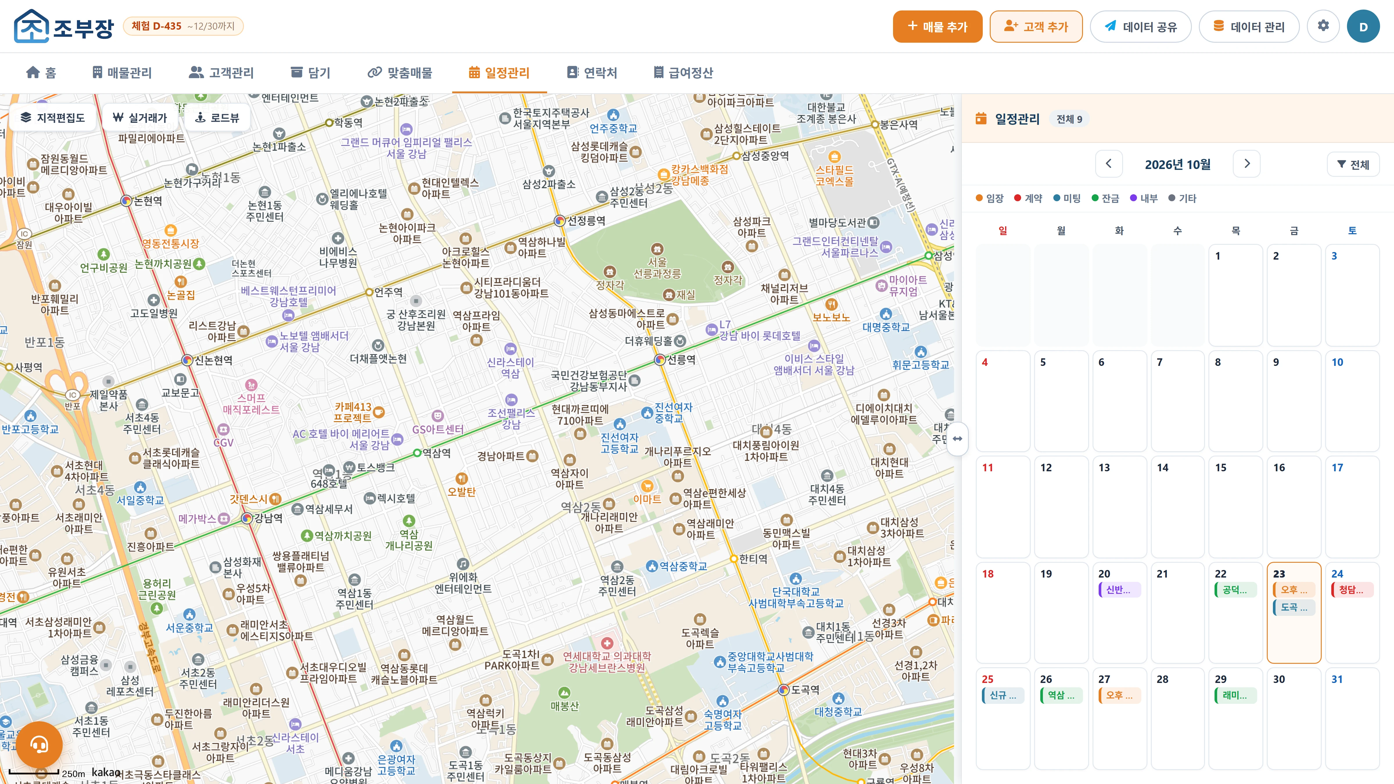Click 역삼역 station marker on map
The width and height of the screenshot is (1394, 784).
(x=417, y=453)
